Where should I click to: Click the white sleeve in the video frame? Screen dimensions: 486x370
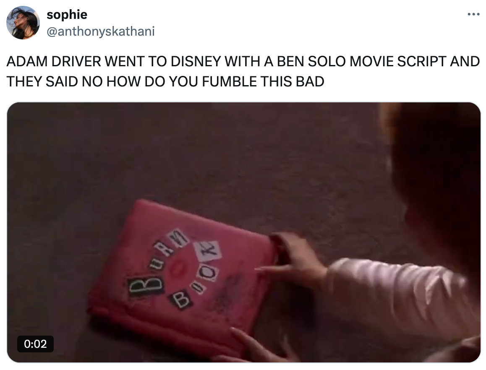[x=400, y=297]
